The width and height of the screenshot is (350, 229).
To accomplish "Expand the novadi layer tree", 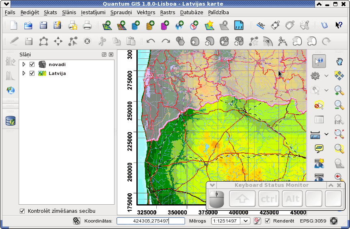I will tap(24, 64).
